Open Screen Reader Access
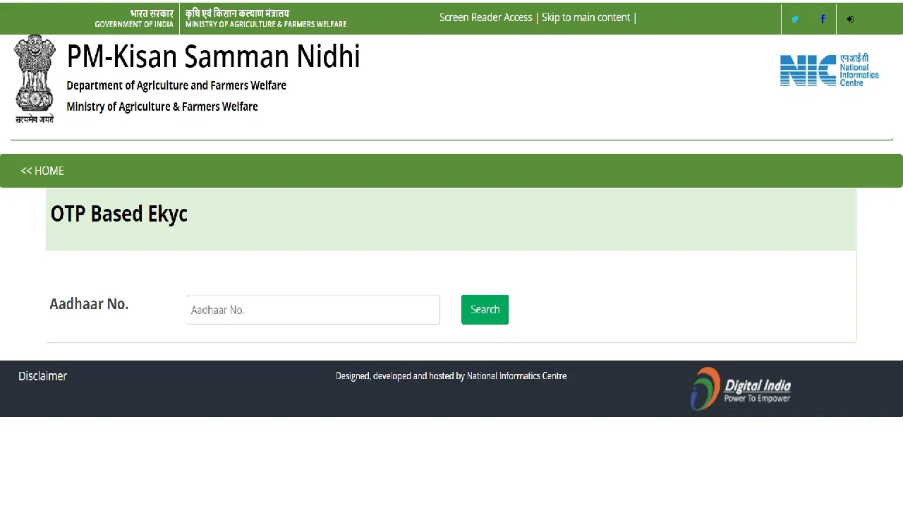Viewport: 903px width, 508px height. [x=485, y=17]
